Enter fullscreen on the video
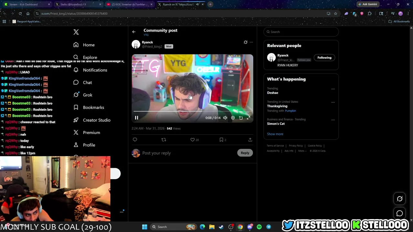This screenshot has width=413, height=232. click(248, 118)
